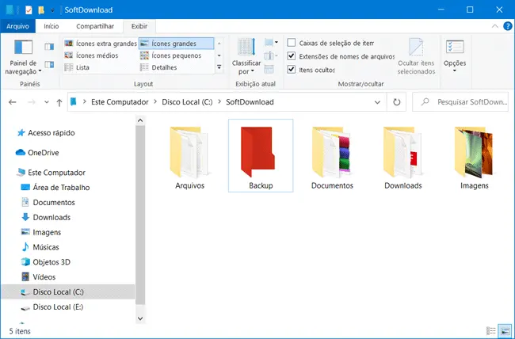
Task: Select the Detalhes layout option
Action: click(164, 67)
